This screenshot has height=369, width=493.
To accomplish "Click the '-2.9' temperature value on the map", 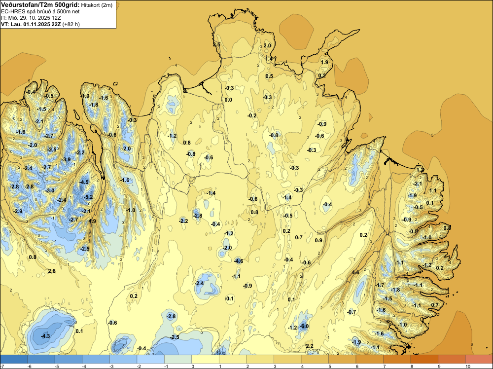I will [x=18, y=211].
